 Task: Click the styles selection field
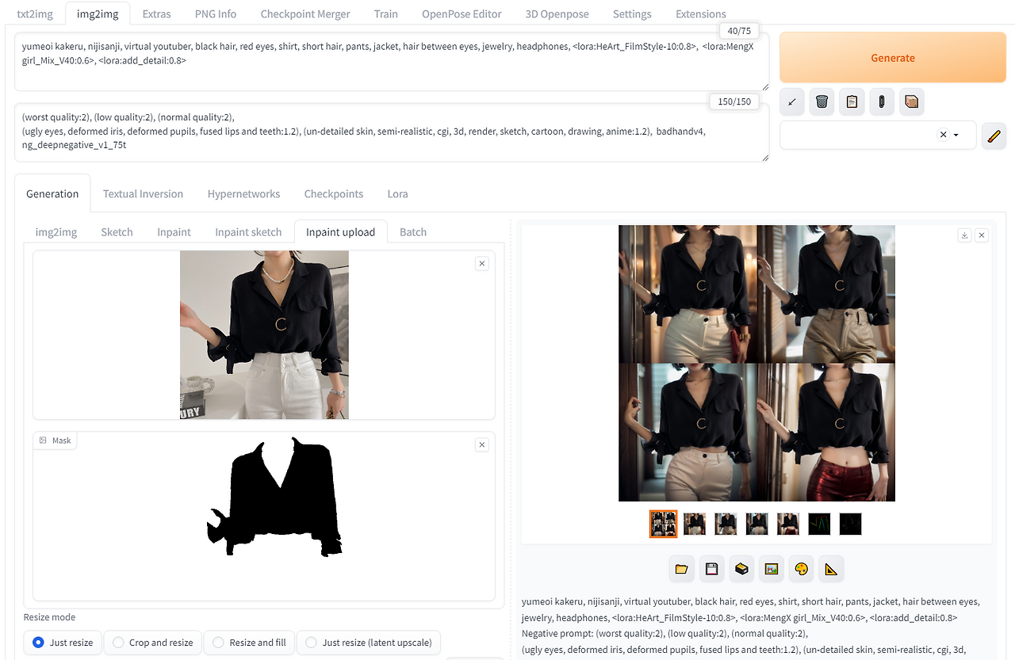[x=878, y=135]
